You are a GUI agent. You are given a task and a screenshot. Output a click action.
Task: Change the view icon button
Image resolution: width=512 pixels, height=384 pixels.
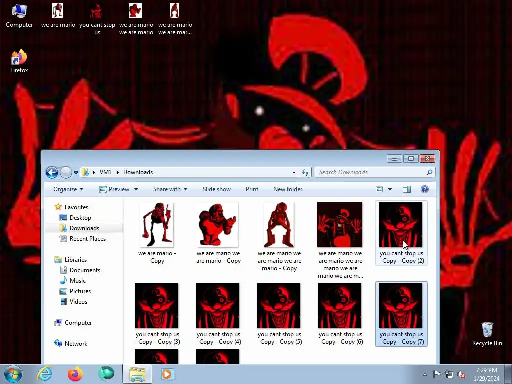point(379,189)
